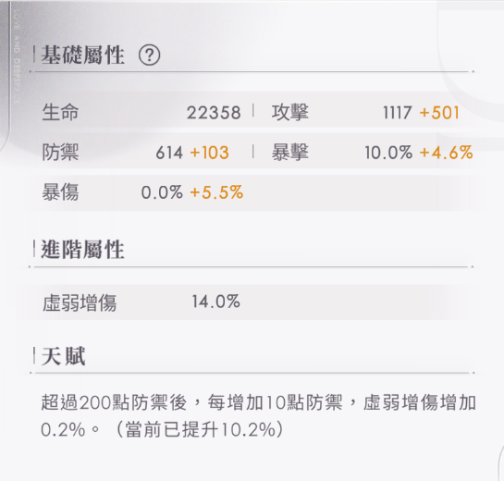
Task: Select the 天賦 section heading
Action: 64,356
